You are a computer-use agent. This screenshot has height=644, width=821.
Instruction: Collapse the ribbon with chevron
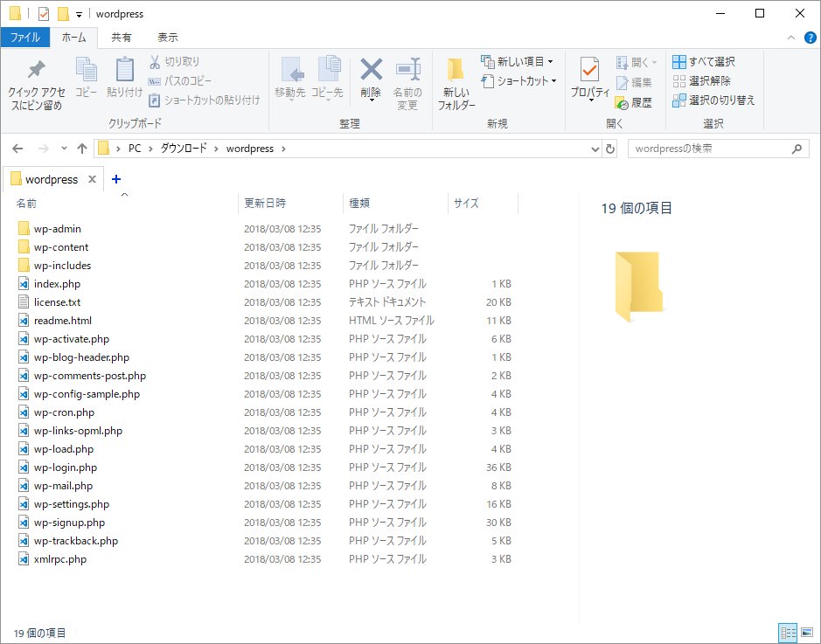[791, 38]
